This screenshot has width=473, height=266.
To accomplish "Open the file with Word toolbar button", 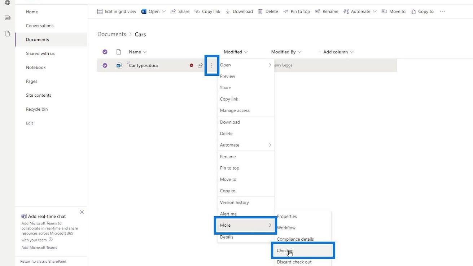I will point(150,12).
